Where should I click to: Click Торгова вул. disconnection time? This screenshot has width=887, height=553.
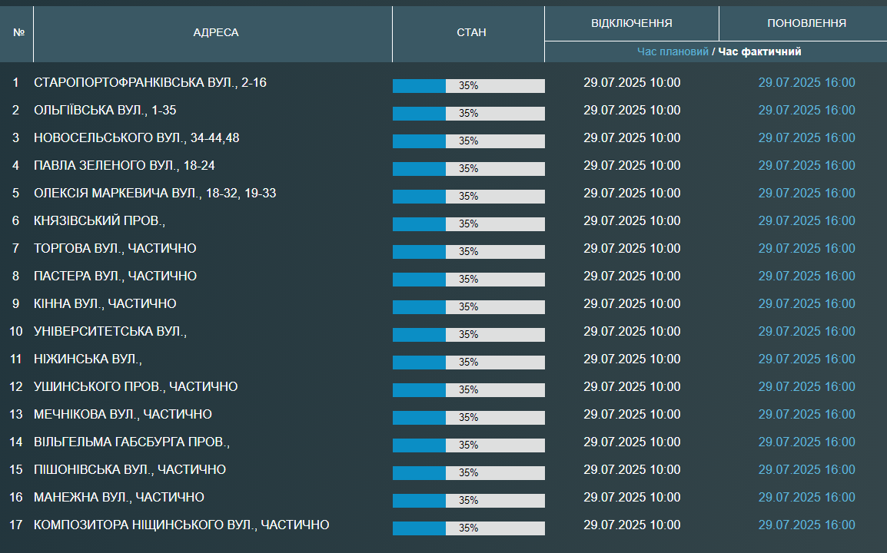(x=631, y=248)
